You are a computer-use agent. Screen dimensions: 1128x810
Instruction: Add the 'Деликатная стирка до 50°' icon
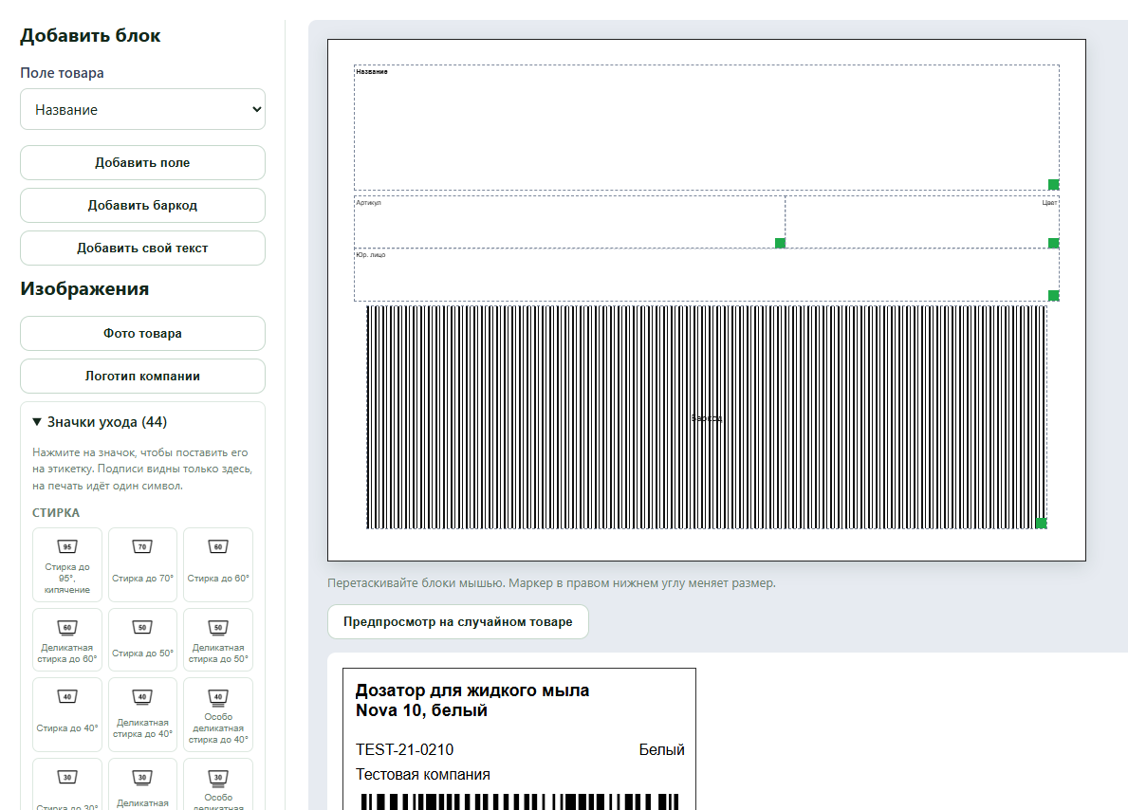[218, 639]
